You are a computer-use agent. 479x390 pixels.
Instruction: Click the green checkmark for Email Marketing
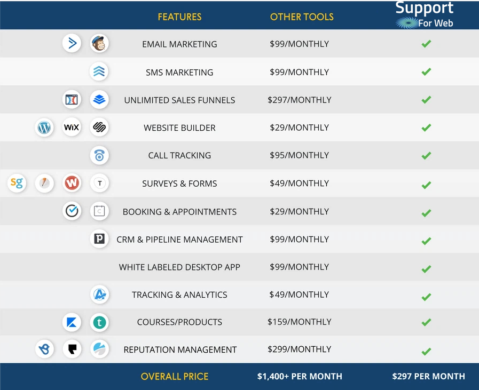pos(426,44)
